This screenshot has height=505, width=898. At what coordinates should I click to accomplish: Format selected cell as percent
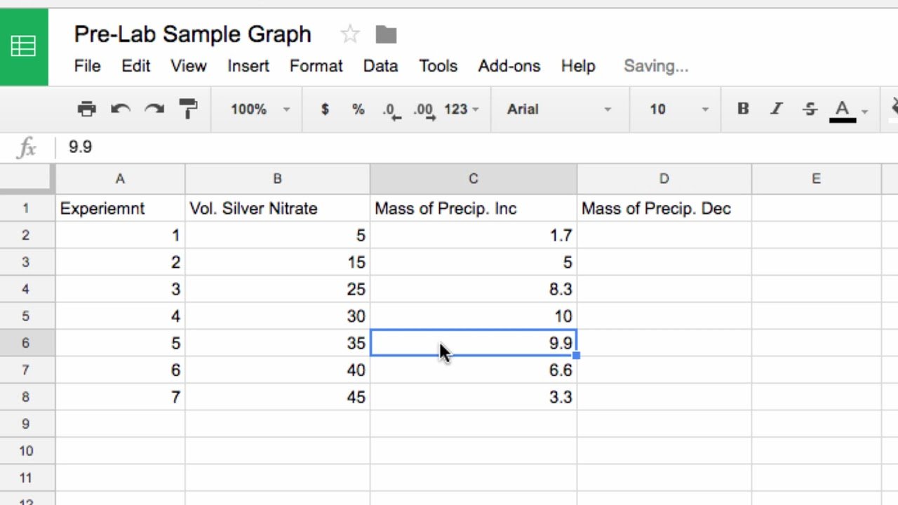tap(358, 109)
